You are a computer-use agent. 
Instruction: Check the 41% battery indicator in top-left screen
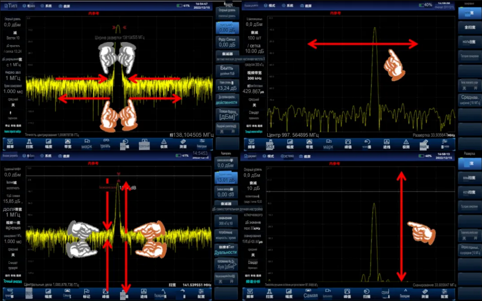[183, 6]
